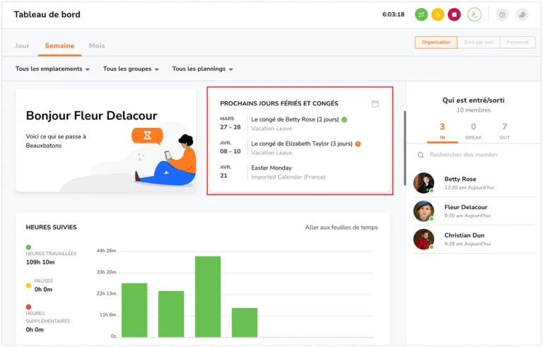Click the Bonjour Fleur Delacour greeting

click(x=91, y=115)
